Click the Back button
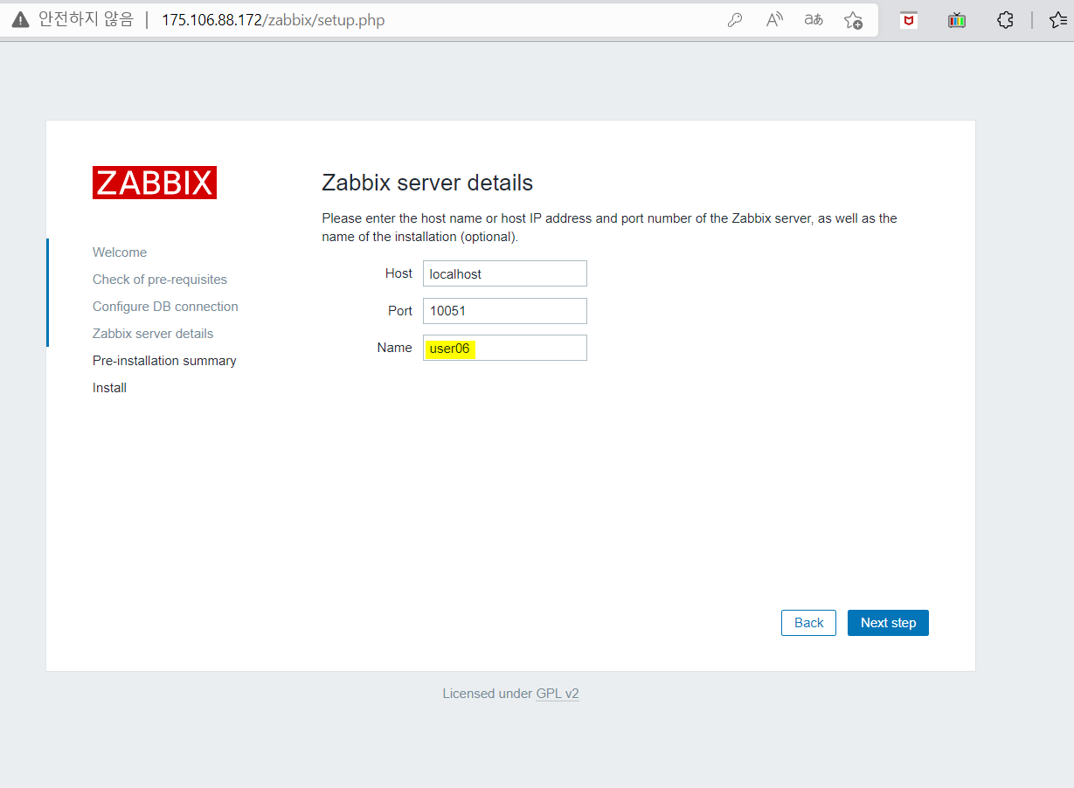Image resolution: width=1074 pixels, height=788 pixels. click(807, 623)
